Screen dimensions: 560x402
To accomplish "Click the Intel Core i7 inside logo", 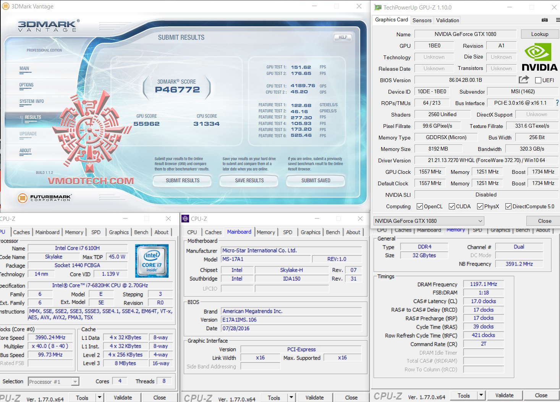I will pyautogui.click(x=152, y=261).
